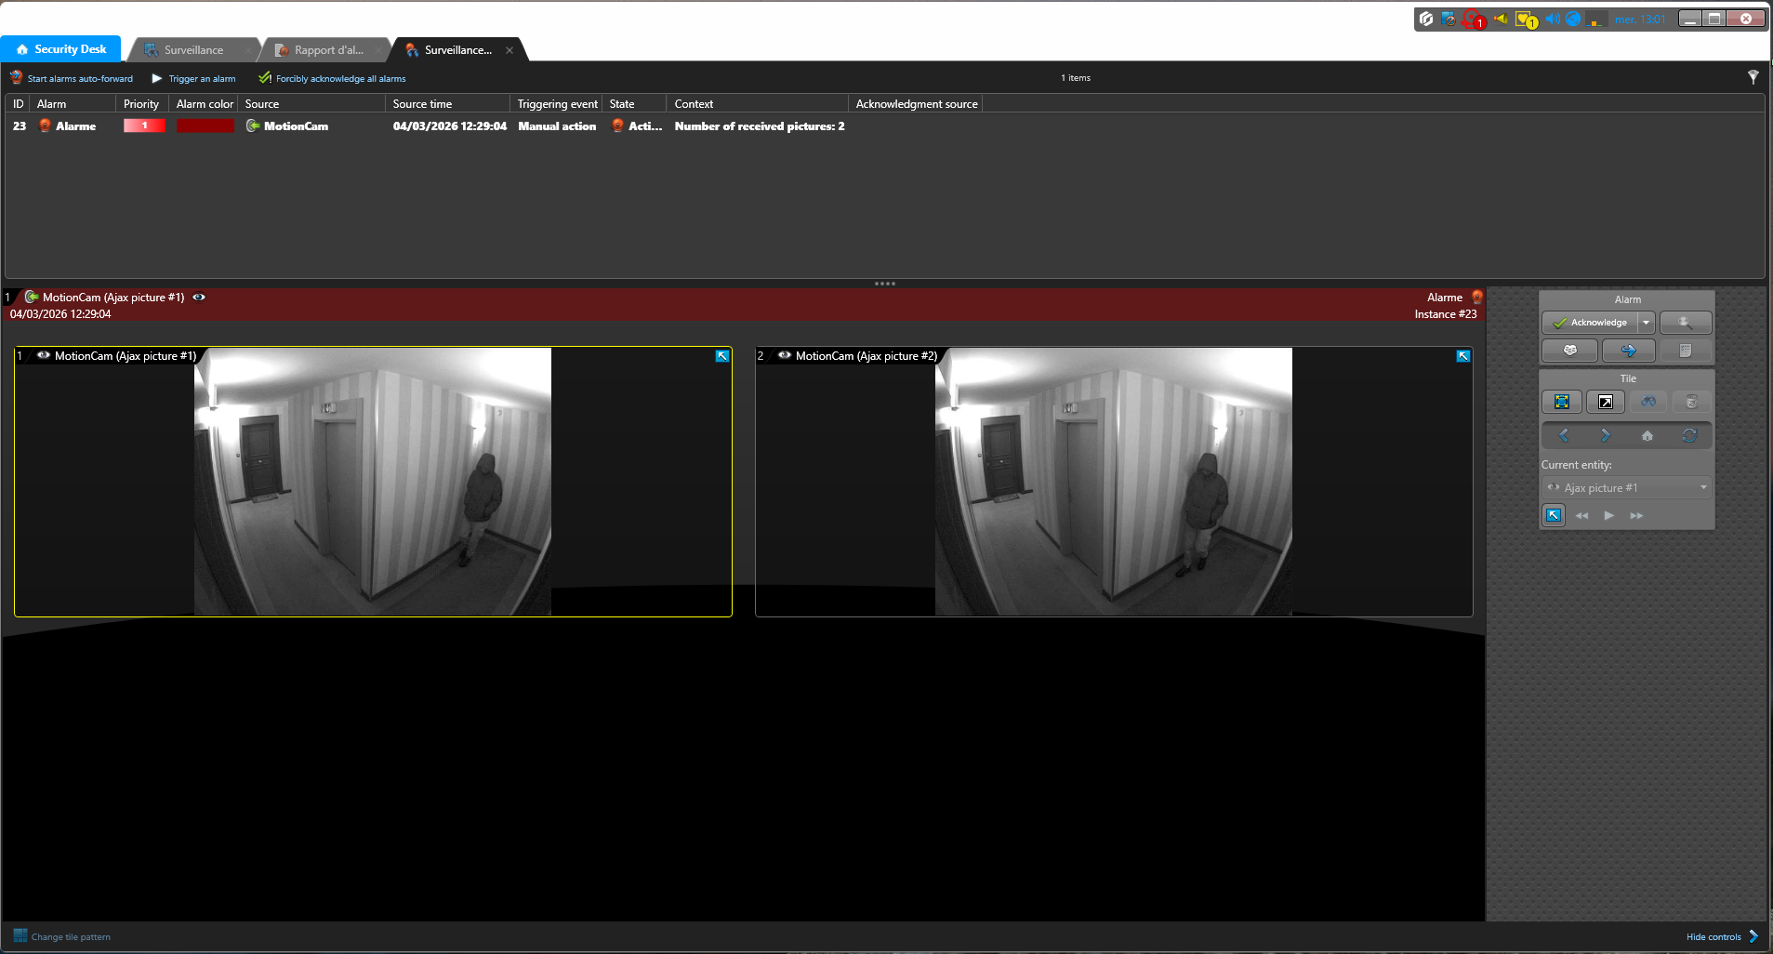Click the blue forward alarm arrow button
This screenshot has height=954, width=1773.
click(1628, 351)
